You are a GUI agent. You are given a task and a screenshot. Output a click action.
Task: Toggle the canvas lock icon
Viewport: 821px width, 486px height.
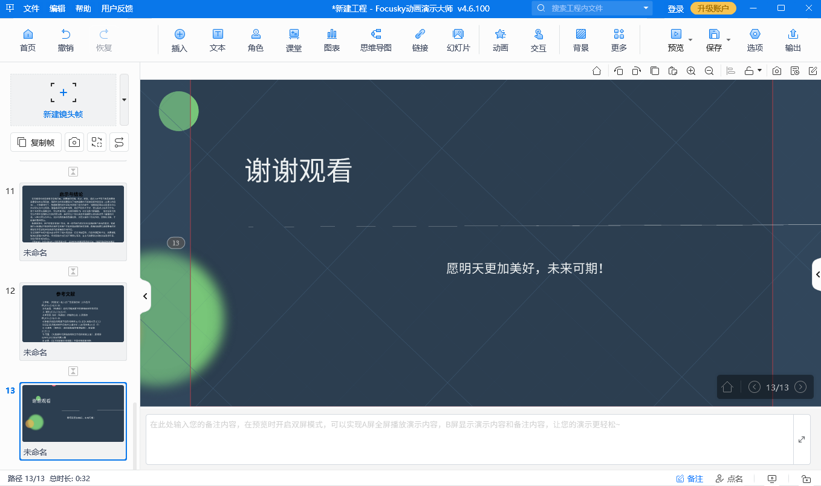tap(749, 71)
